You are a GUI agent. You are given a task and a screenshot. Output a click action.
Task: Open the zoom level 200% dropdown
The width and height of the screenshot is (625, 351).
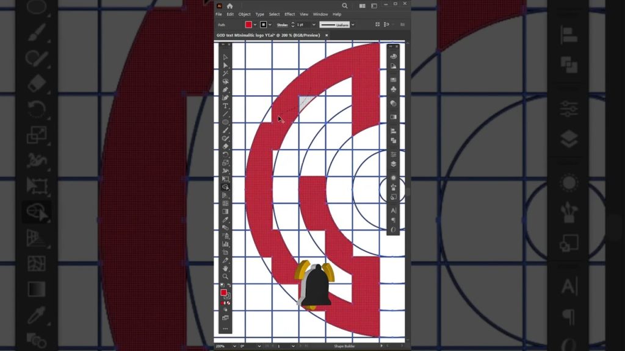point(235,346)
